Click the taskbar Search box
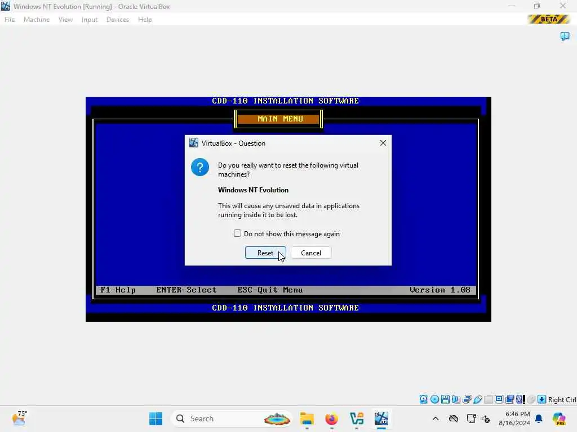Screen dimensions: 577x432 (232, 418)
